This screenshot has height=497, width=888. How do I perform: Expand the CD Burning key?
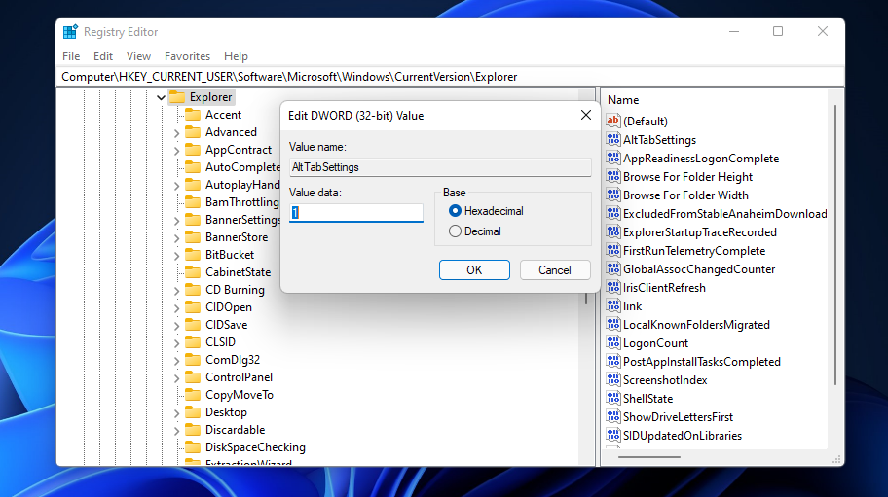(x=176, y=291)
